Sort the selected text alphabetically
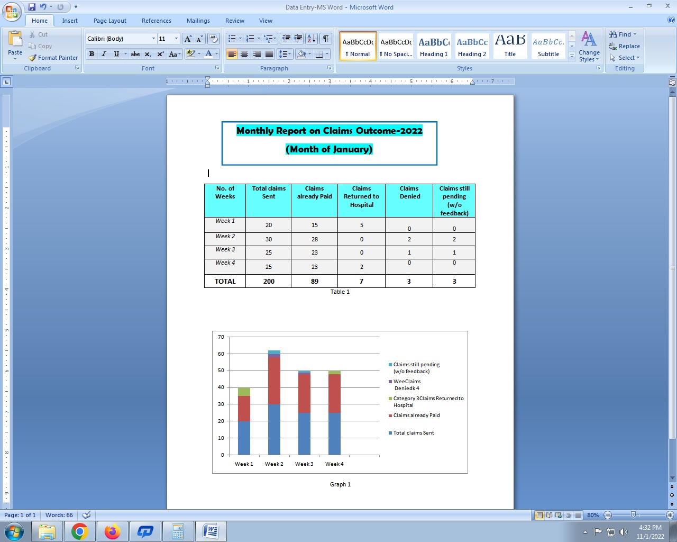This screenshot has height=542, width=677. coord(311,39)
